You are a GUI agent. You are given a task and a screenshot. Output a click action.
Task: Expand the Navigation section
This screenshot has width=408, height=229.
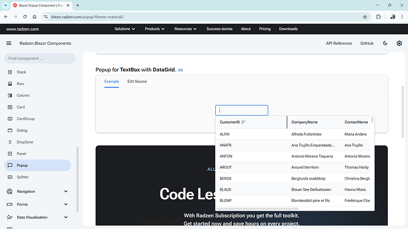(x=37, y=191)
